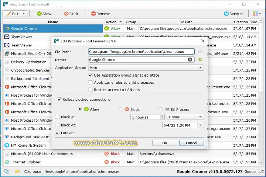Image resolution: width=266 pixels, height=177 pixels.
Task: Sort by Group column header
Action: pos(131,22)
